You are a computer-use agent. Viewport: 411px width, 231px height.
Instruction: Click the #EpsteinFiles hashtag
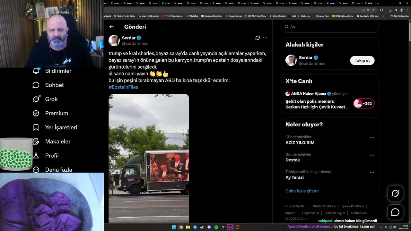pyautogui.click(x=123, y=87)
